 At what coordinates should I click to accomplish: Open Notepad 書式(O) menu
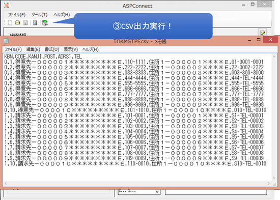point(52,49)
